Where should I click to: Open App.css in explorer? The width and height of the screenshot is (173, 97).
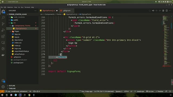17,34
